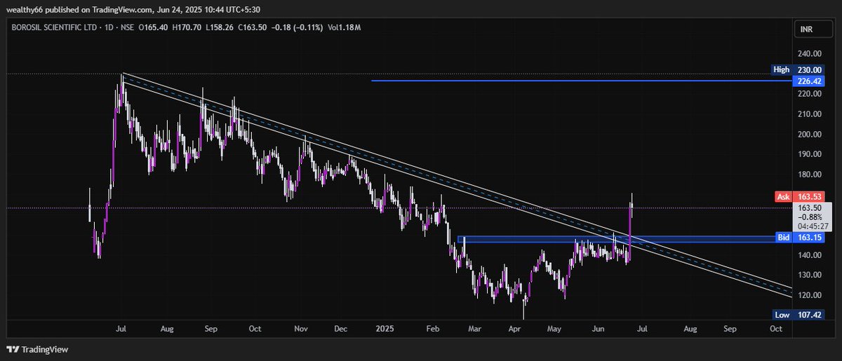Screen dimensions: 842x361
Task: Click the Apr label on time axis
Action: 514,328
